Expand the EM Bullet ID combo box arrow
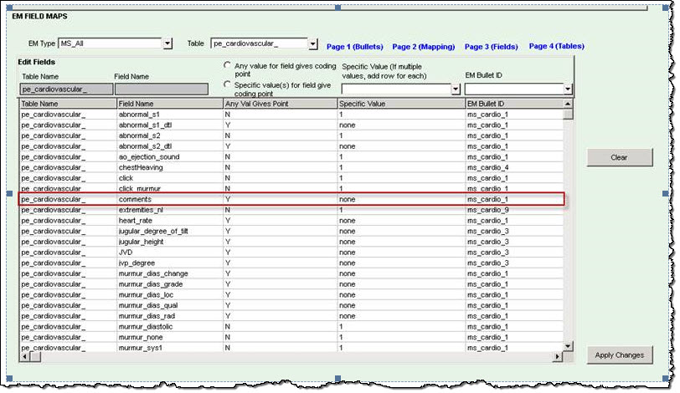 [568, 89]
